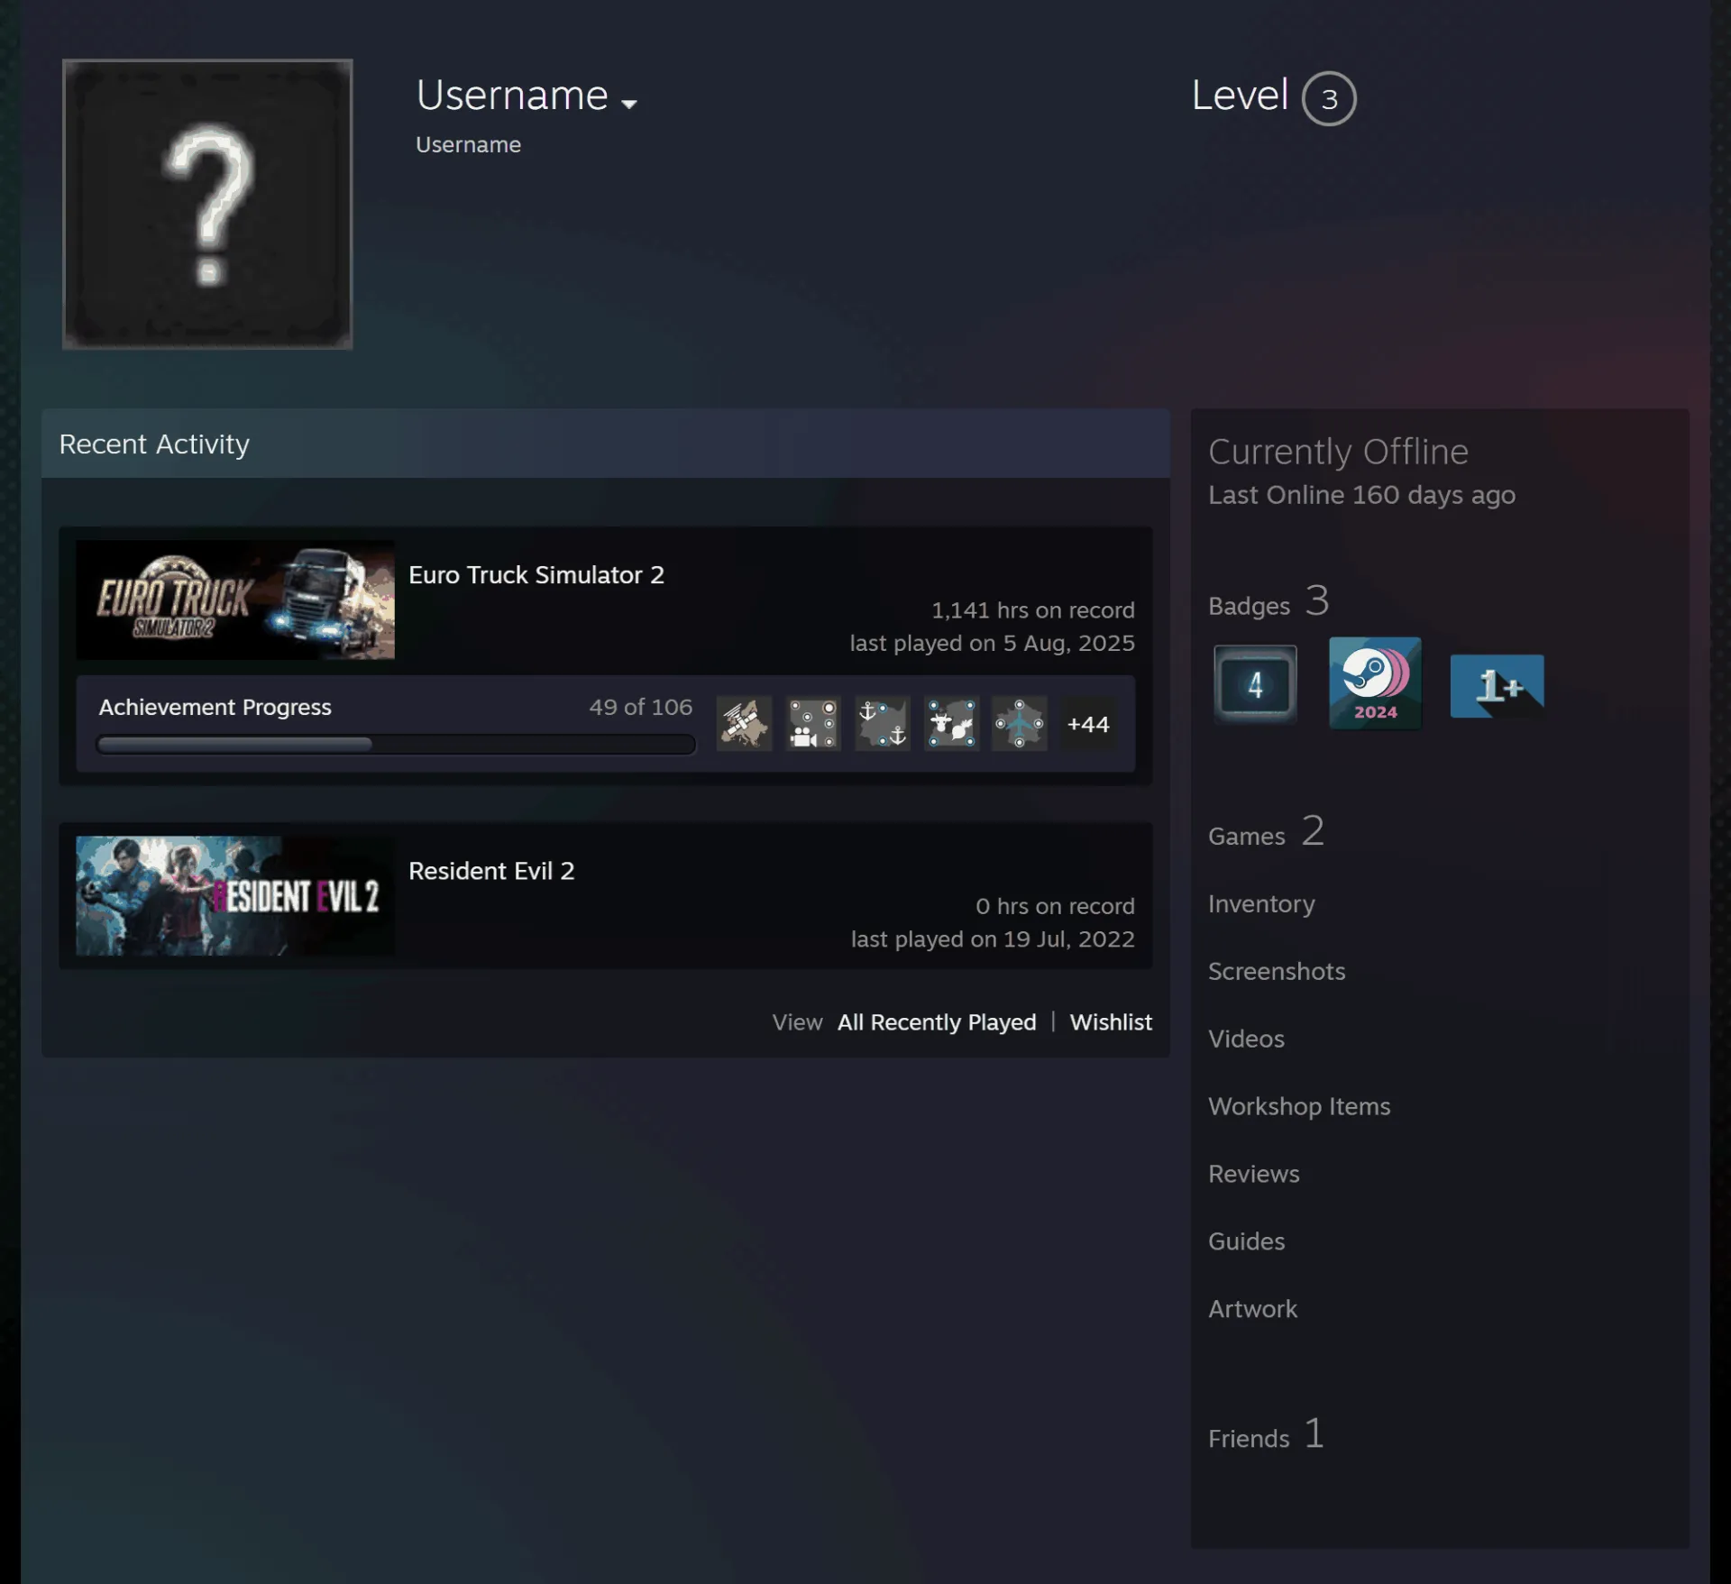Open the Screenshots link
Screen dimensions: 1731x1584
point(1277,971)
